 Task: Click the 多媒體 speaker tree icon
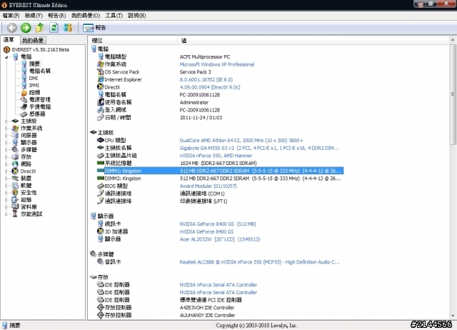[15, 149]
